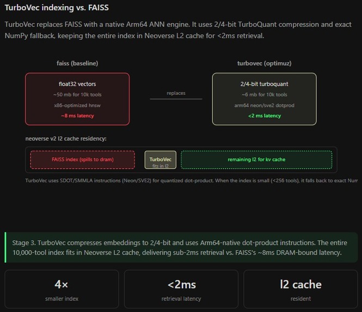Click the red '~8 ms latency' text
The image size is (362, 312).
point(77,115)
